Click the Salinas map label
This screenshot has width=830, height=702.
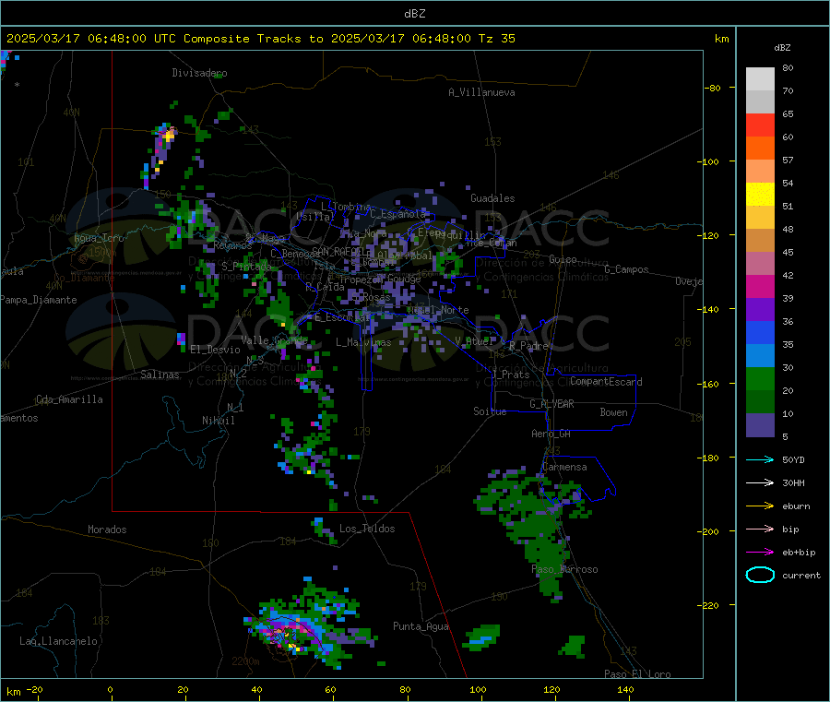coord(160,375)
